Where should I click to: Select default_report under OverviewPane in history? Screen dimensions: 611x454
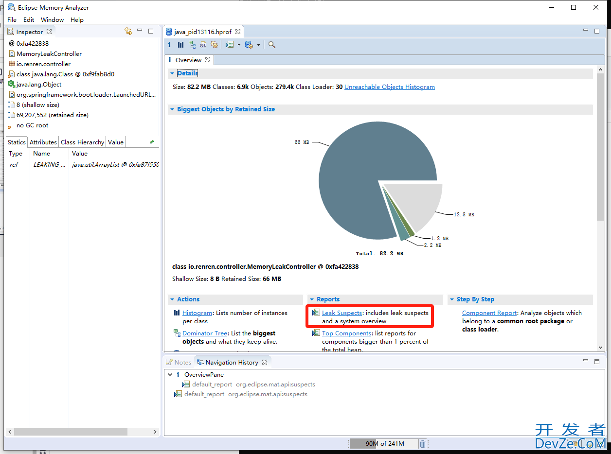pyautogui.click(x=249, y=384)
